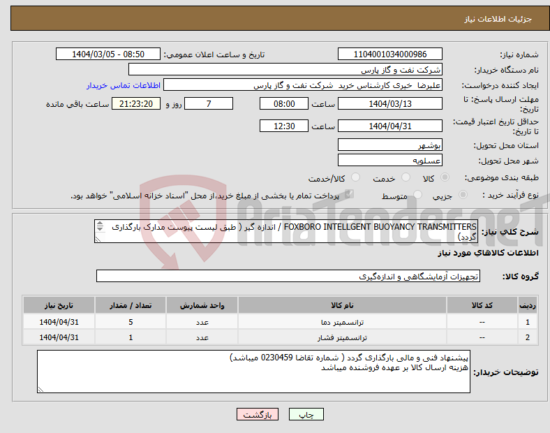Screen dimensions: 550x433
Task: Click the goods group field تجهیزات آزمایشگاهی
Action: click(x=288, y=276)
